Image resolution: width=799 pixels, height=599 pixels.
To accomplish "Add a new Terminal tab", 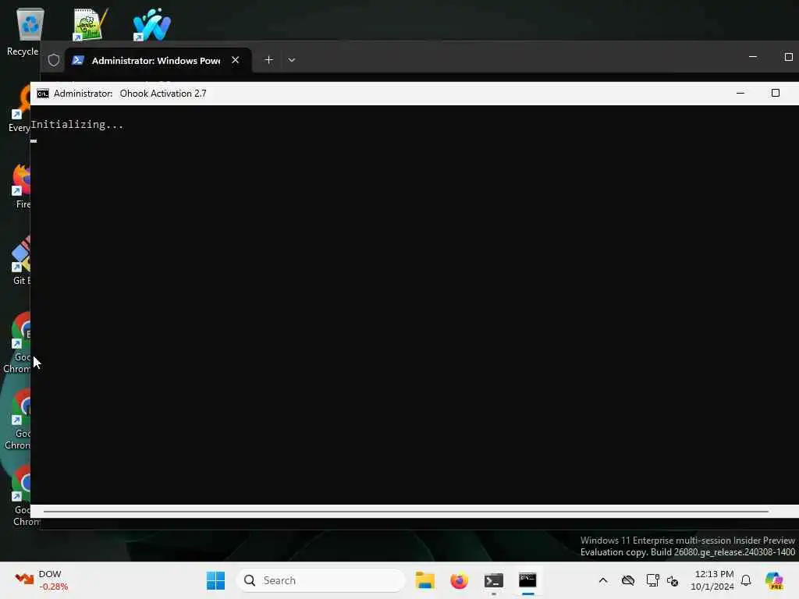I will pyautogui.click(x=268, y=60).
